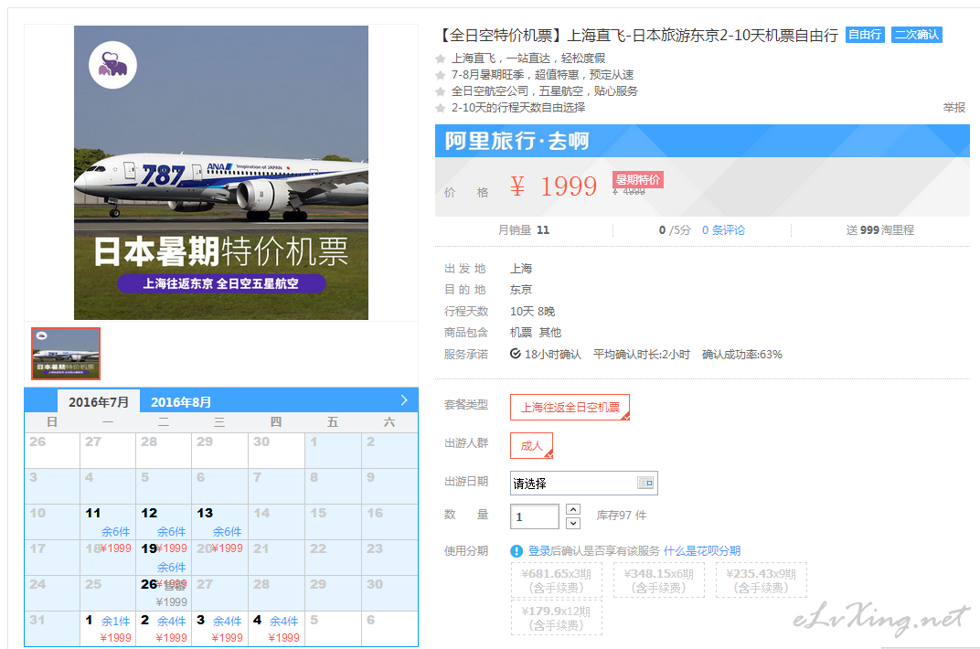Click the elephant logo on the product image

112,65
